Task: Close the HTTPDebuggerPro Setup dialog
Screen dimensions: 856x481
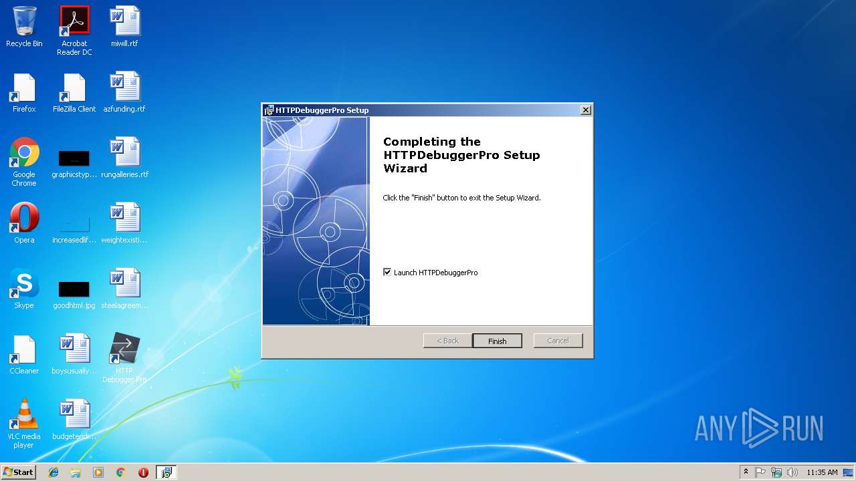Action: [x=585, y=110]
